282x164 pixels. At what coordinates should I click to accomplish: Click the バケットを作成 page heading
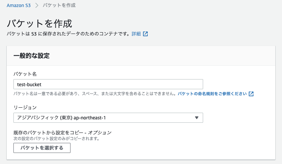[40, 24]
